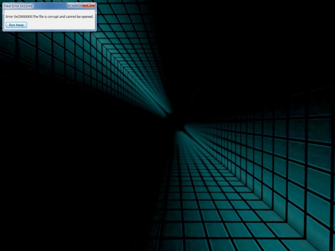Maximize the Fatal Error Occured window
Image resolution: width=335 pixels, height=251 pixels.
[78, 5]
